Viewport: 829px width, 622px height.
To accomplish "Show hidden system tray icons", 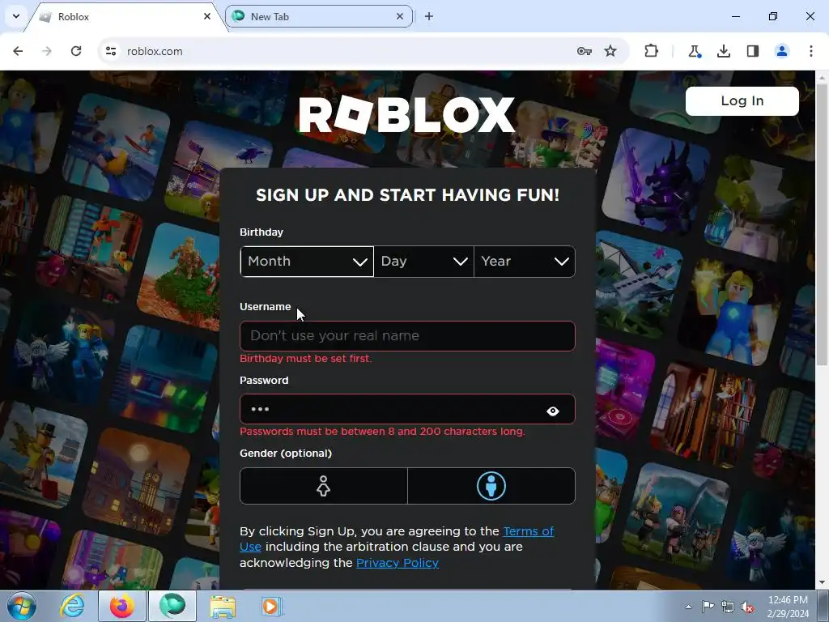I will [688, 607].
